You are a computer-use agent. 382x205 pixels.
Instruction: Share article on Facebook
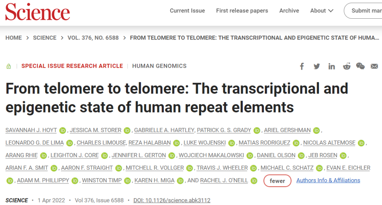(x=302, y=66)
